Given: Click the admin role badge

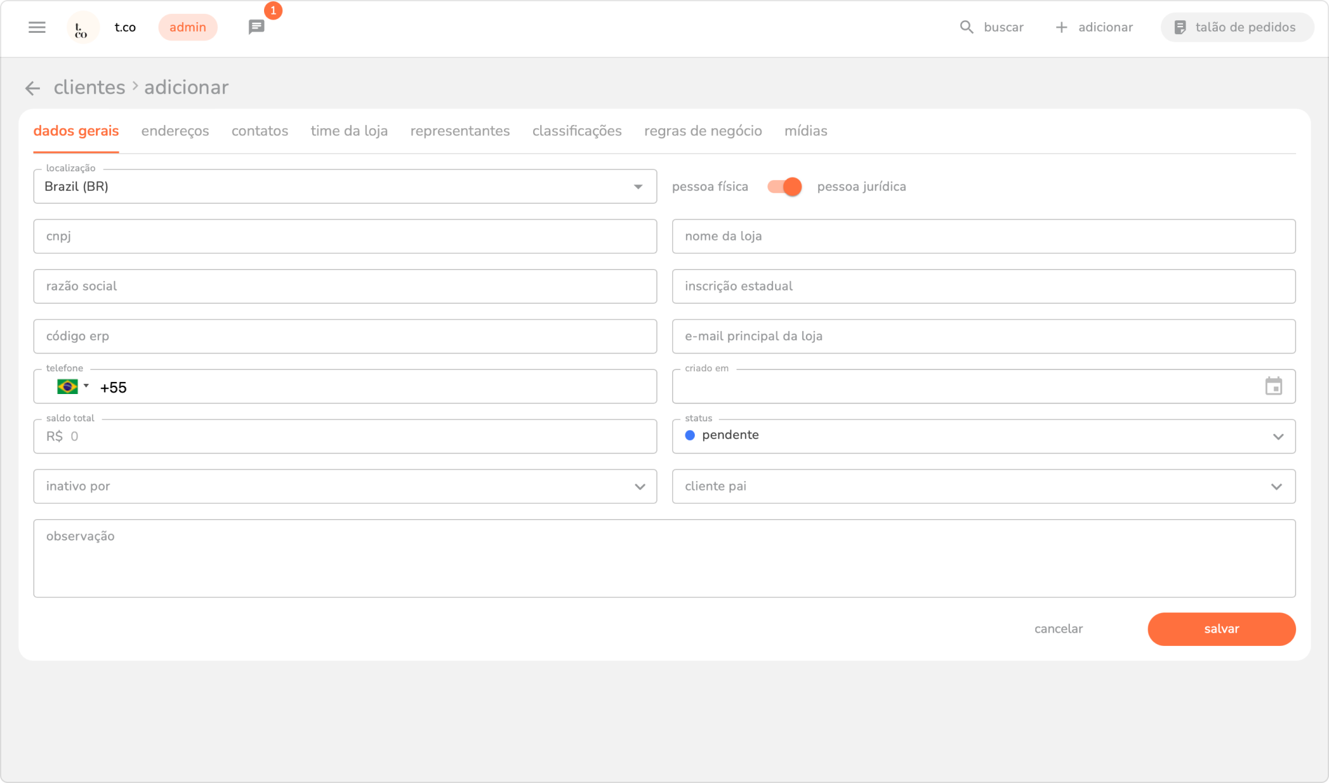Looking at the screenshot, I should coord(188,27).
